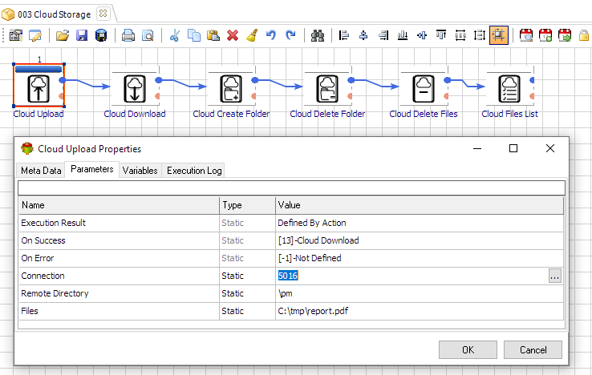This screenshot has height=375, width=592.
Task: Click the Remote Directory name cell
Action: 120,293
